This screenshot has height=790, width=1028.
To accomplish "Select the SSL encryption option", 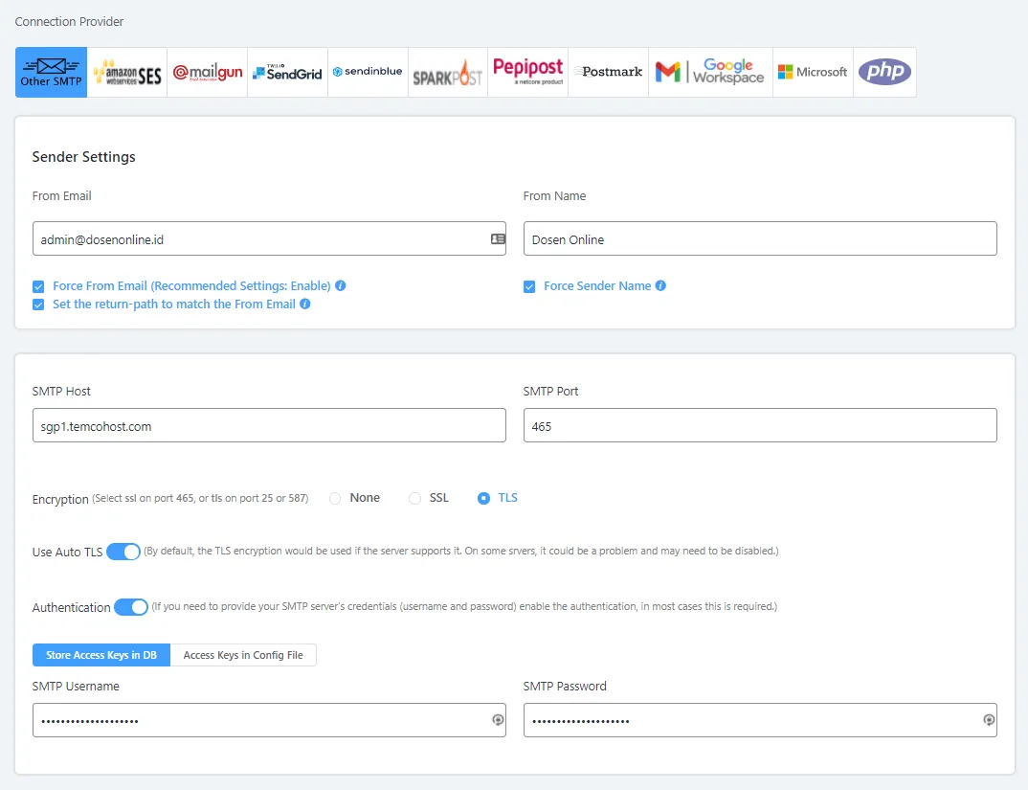I will click(x=414, y=498).
